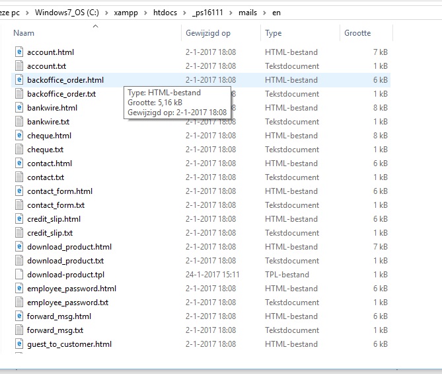Navigate to Windows7_OS (C:) in address bar
The width and height of the screenshot is (442, 374).
[x=67, y=13]
